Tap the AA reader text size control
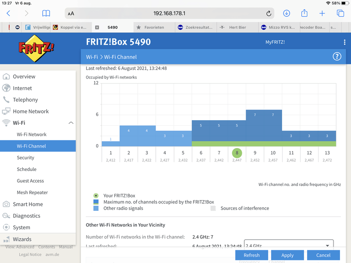351x263 pixels. pyautogui.click(x=71, y=14)
